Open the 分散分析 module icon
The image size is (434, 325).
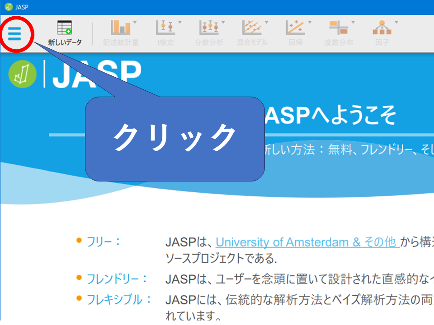(208, 28)
